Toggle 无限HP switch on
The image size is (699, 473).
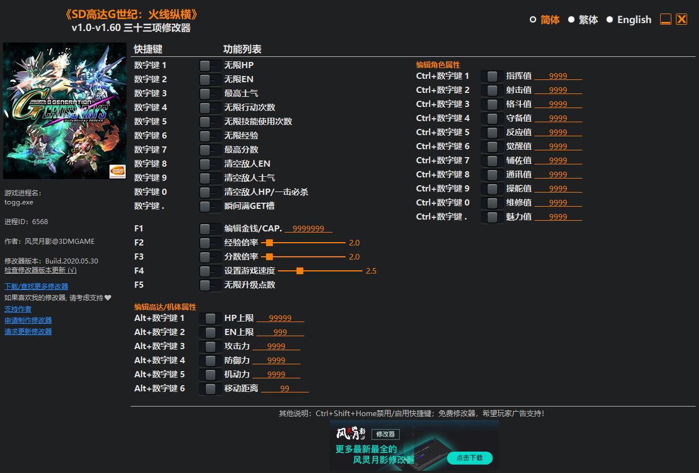[210, 65]
